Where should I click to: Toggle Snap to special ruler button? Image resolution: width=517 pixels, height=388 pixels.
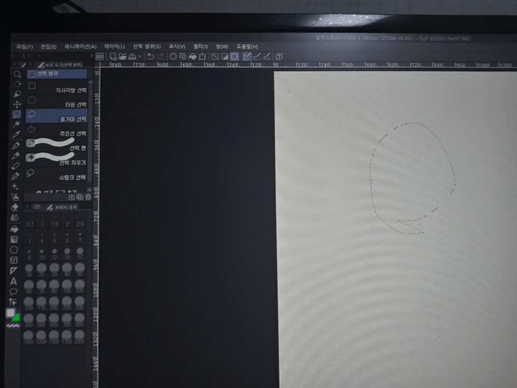(257, 57)
